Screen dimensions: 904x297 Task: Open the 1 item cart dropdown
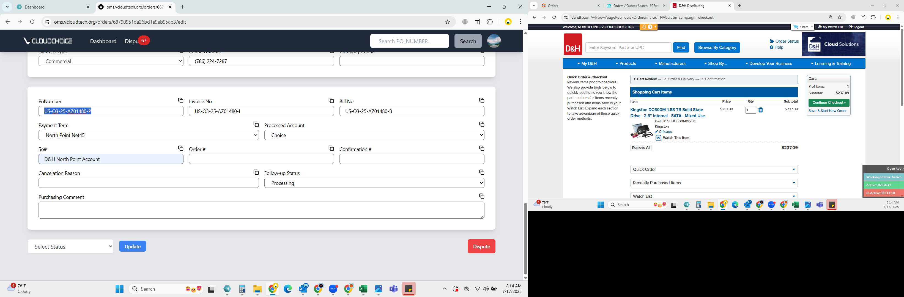point(803,27)
